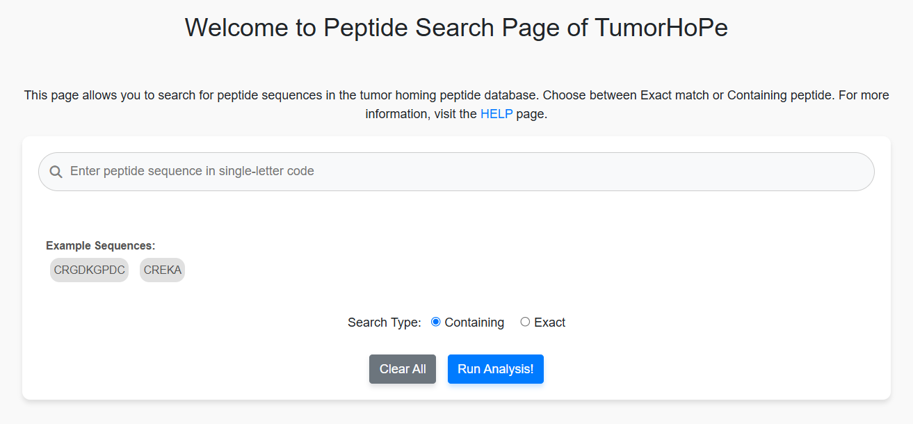Screen dimensions: 913x424
Task: Enable the Exact match radio option
Action: pyautogui.click(x=525, y=322)
